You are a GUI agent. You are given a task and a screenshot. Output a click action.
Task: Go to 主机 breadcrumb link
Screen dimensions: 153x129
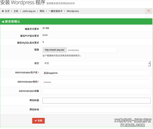tap(16, 11)
